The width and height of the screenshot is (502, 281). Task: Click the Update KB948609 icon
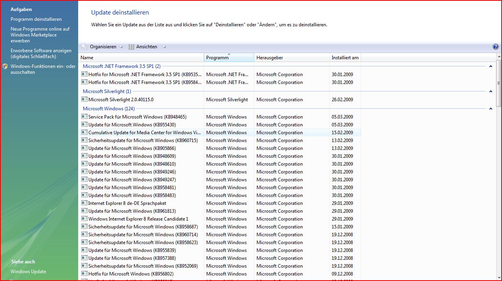pyautogui.click(x=84, y=156)
